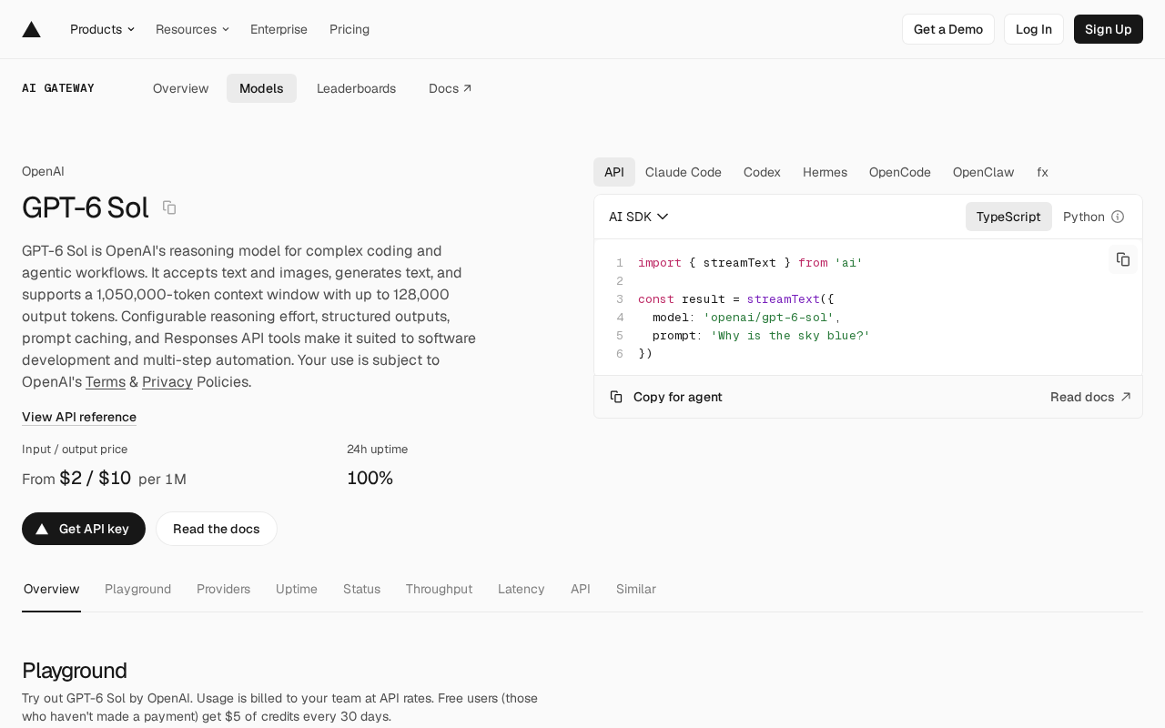
Task: Open the Docs external link
Action: tap(451, 88)
